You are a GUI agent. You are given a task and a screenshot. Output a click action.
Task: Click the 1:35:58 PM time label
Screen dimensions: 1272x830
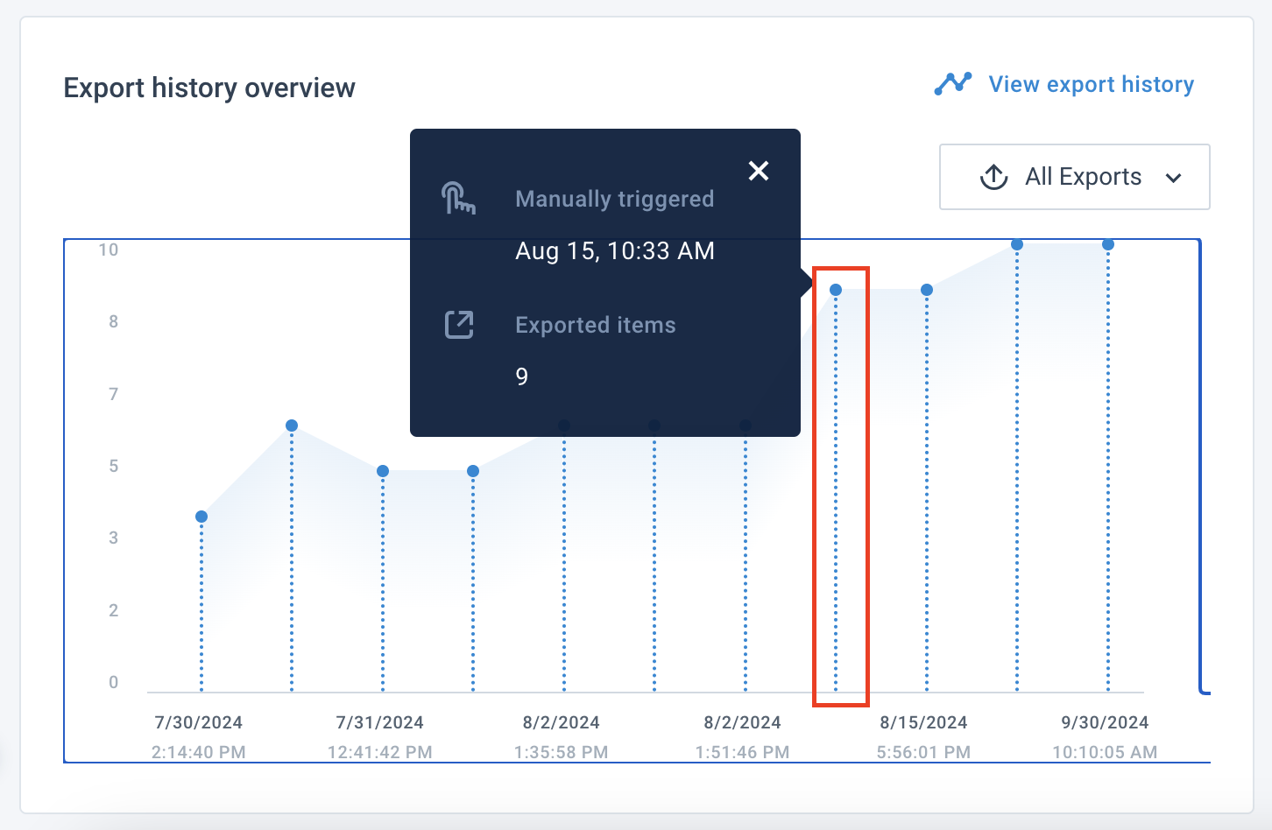click(562, 752)
